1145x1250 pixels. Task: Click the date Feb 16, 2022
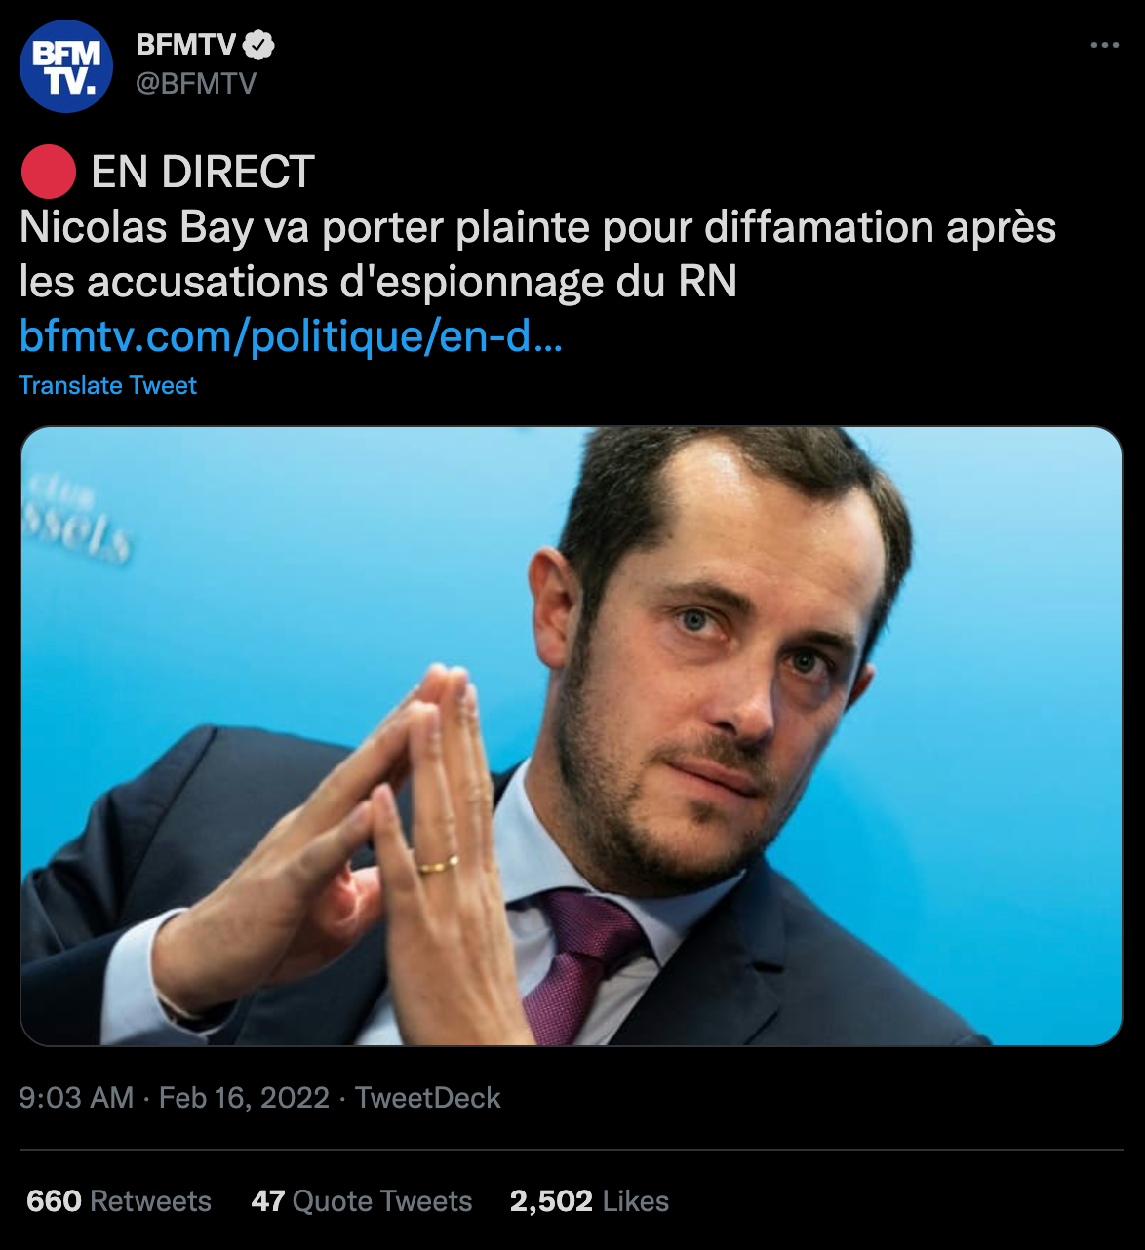(x=244, y=1098)
